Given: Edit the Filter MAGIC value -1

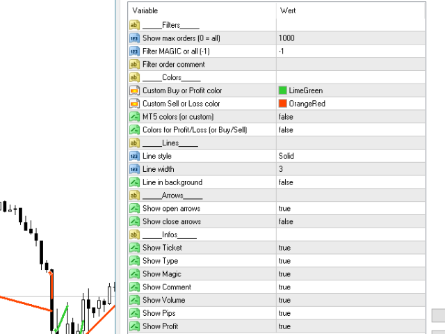Looking at the screenshot, I should pyautogui.click(x=350, y=51).
